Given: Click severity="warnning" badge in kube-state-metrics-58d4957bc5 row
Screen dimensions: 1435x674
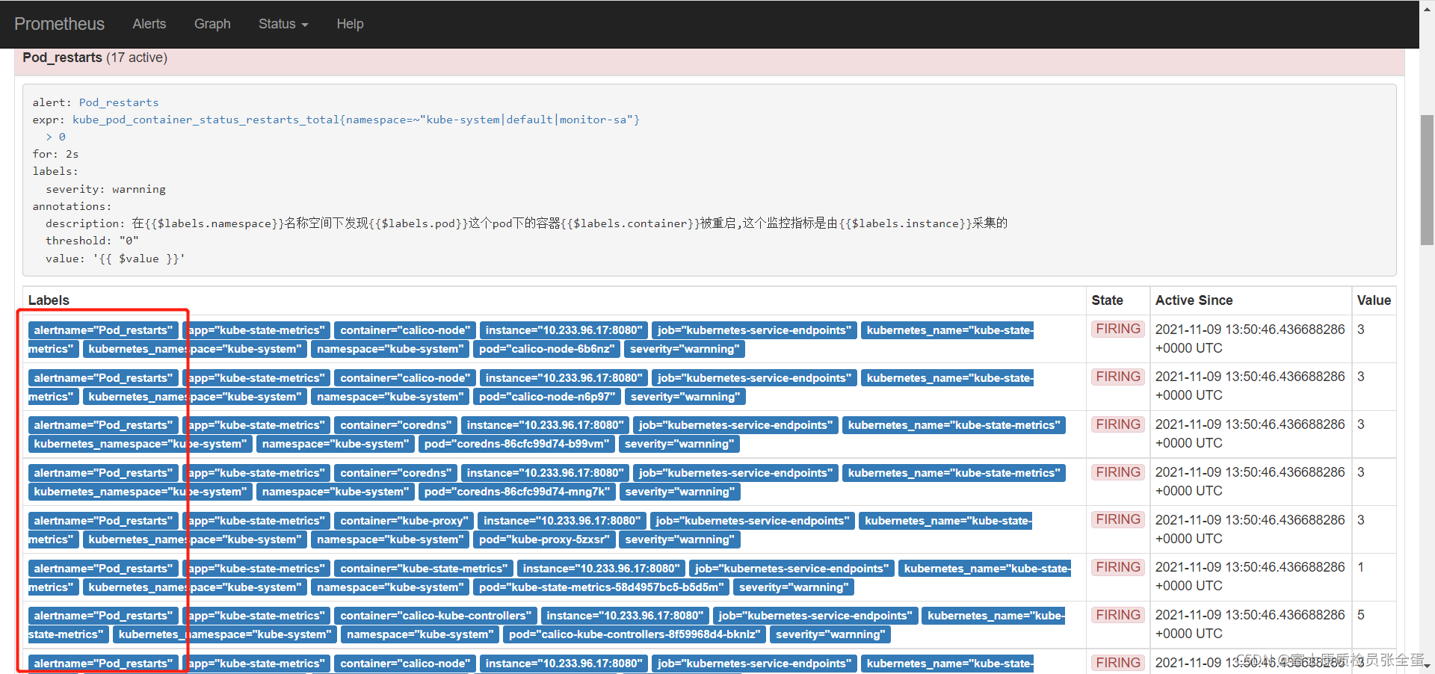Looking at the screenshot, I should point(794,587).
